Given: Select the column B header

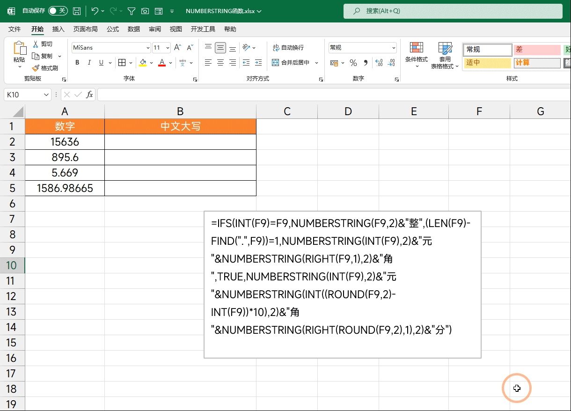Looking at the screenshot, I should pyautogui.click(x=180, y=111).
